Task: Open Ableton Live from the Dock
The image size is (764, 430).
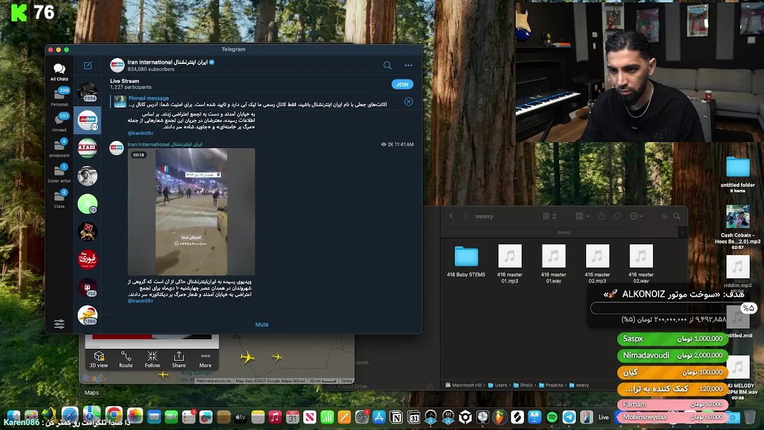Action: (603, 417)
